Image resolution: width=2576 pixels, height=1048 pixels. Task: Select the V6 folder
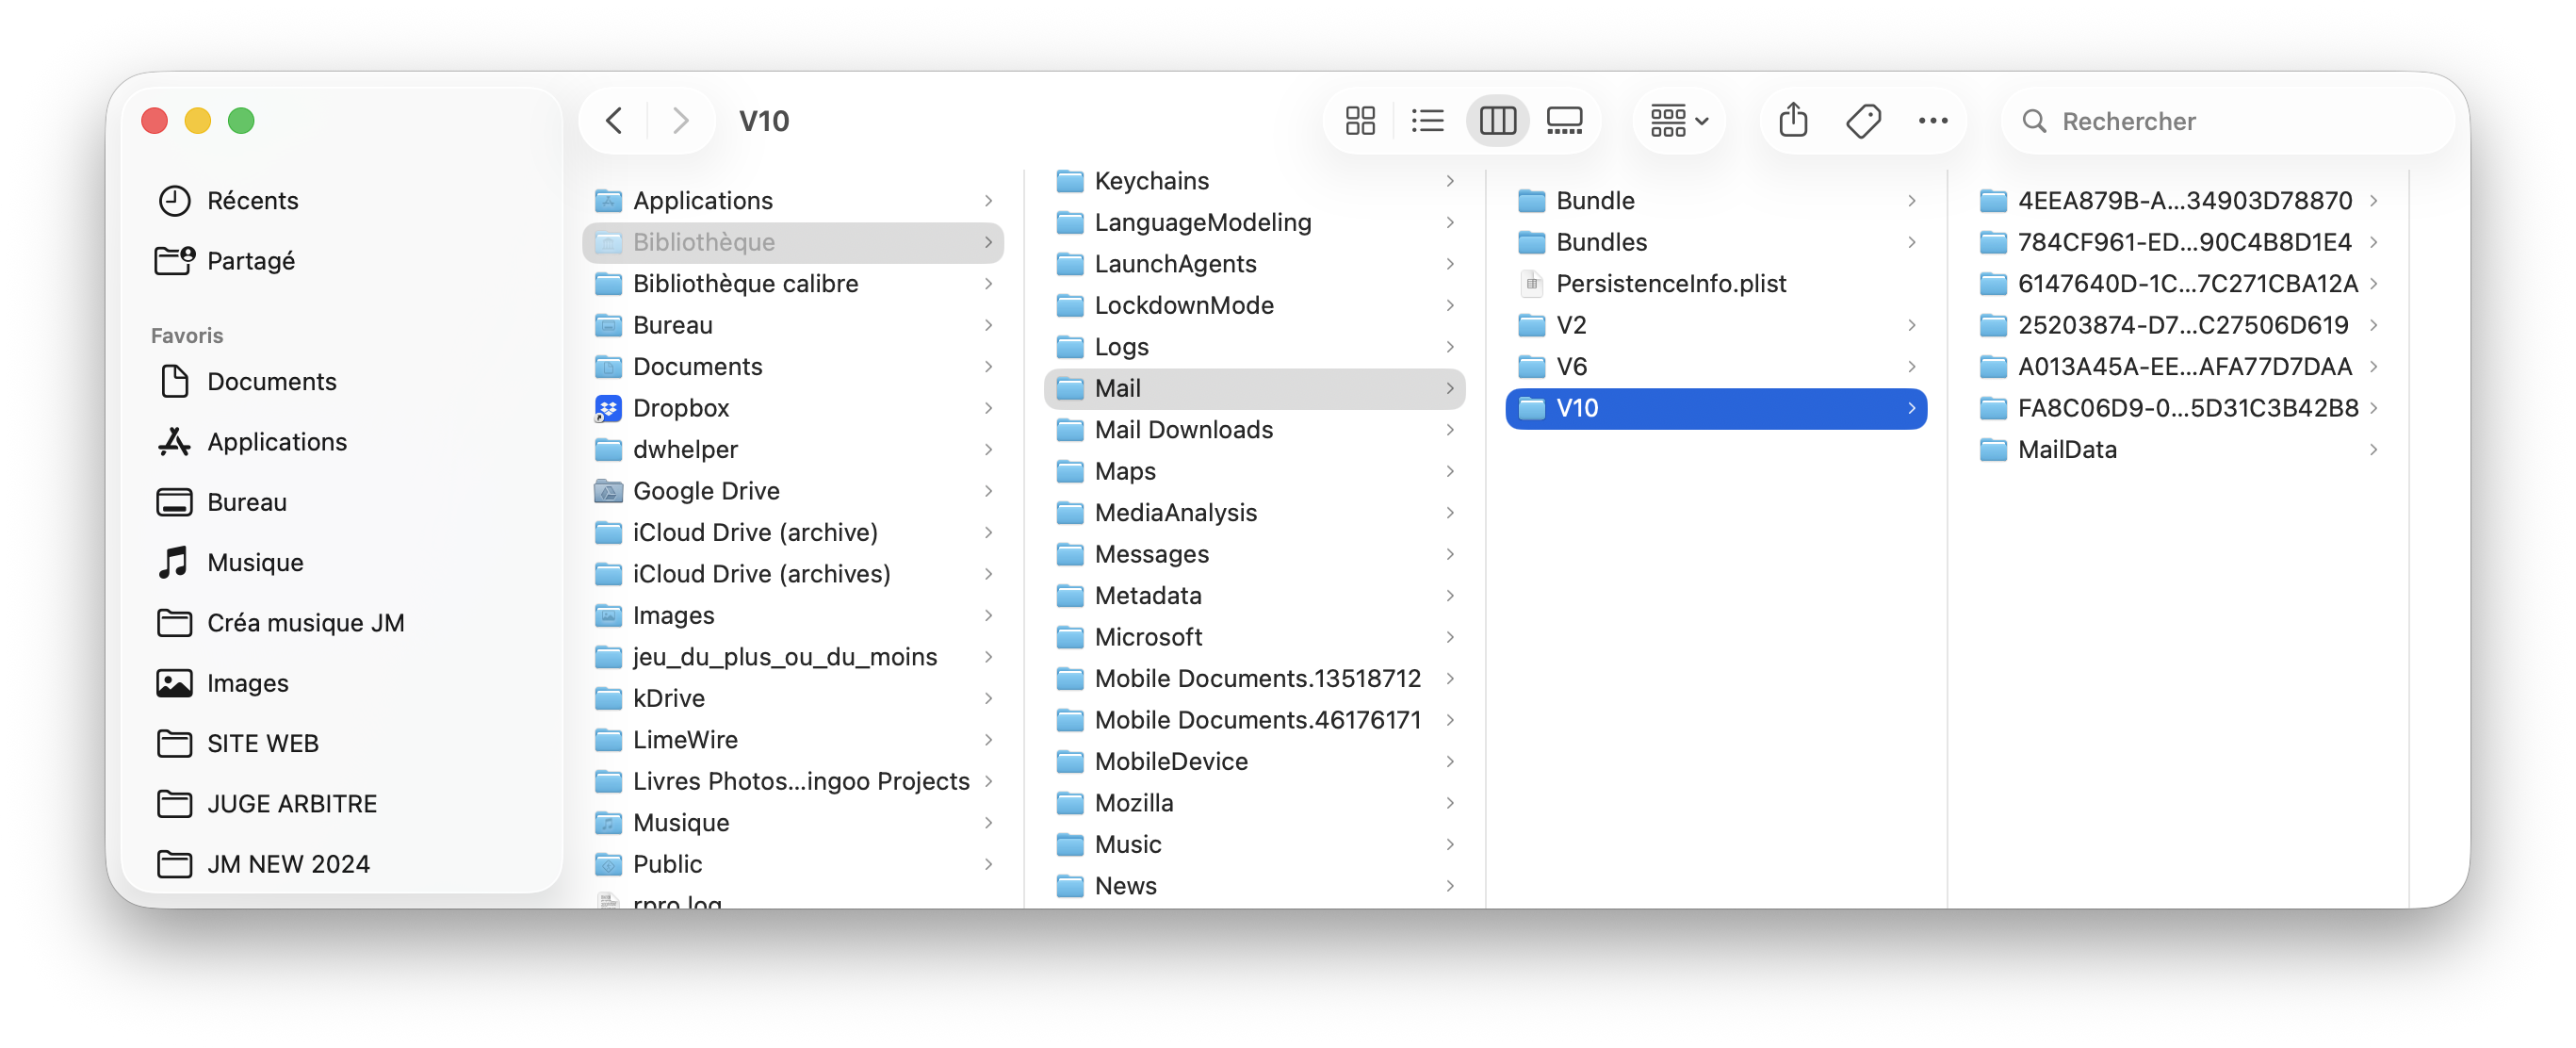[1571, 367]
